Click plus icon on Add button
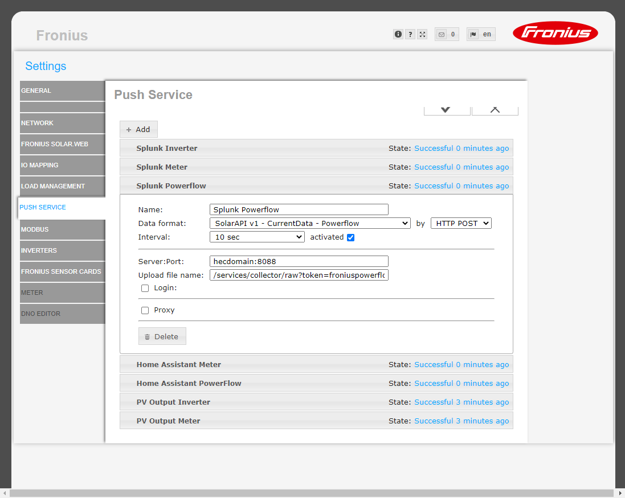 129,130
